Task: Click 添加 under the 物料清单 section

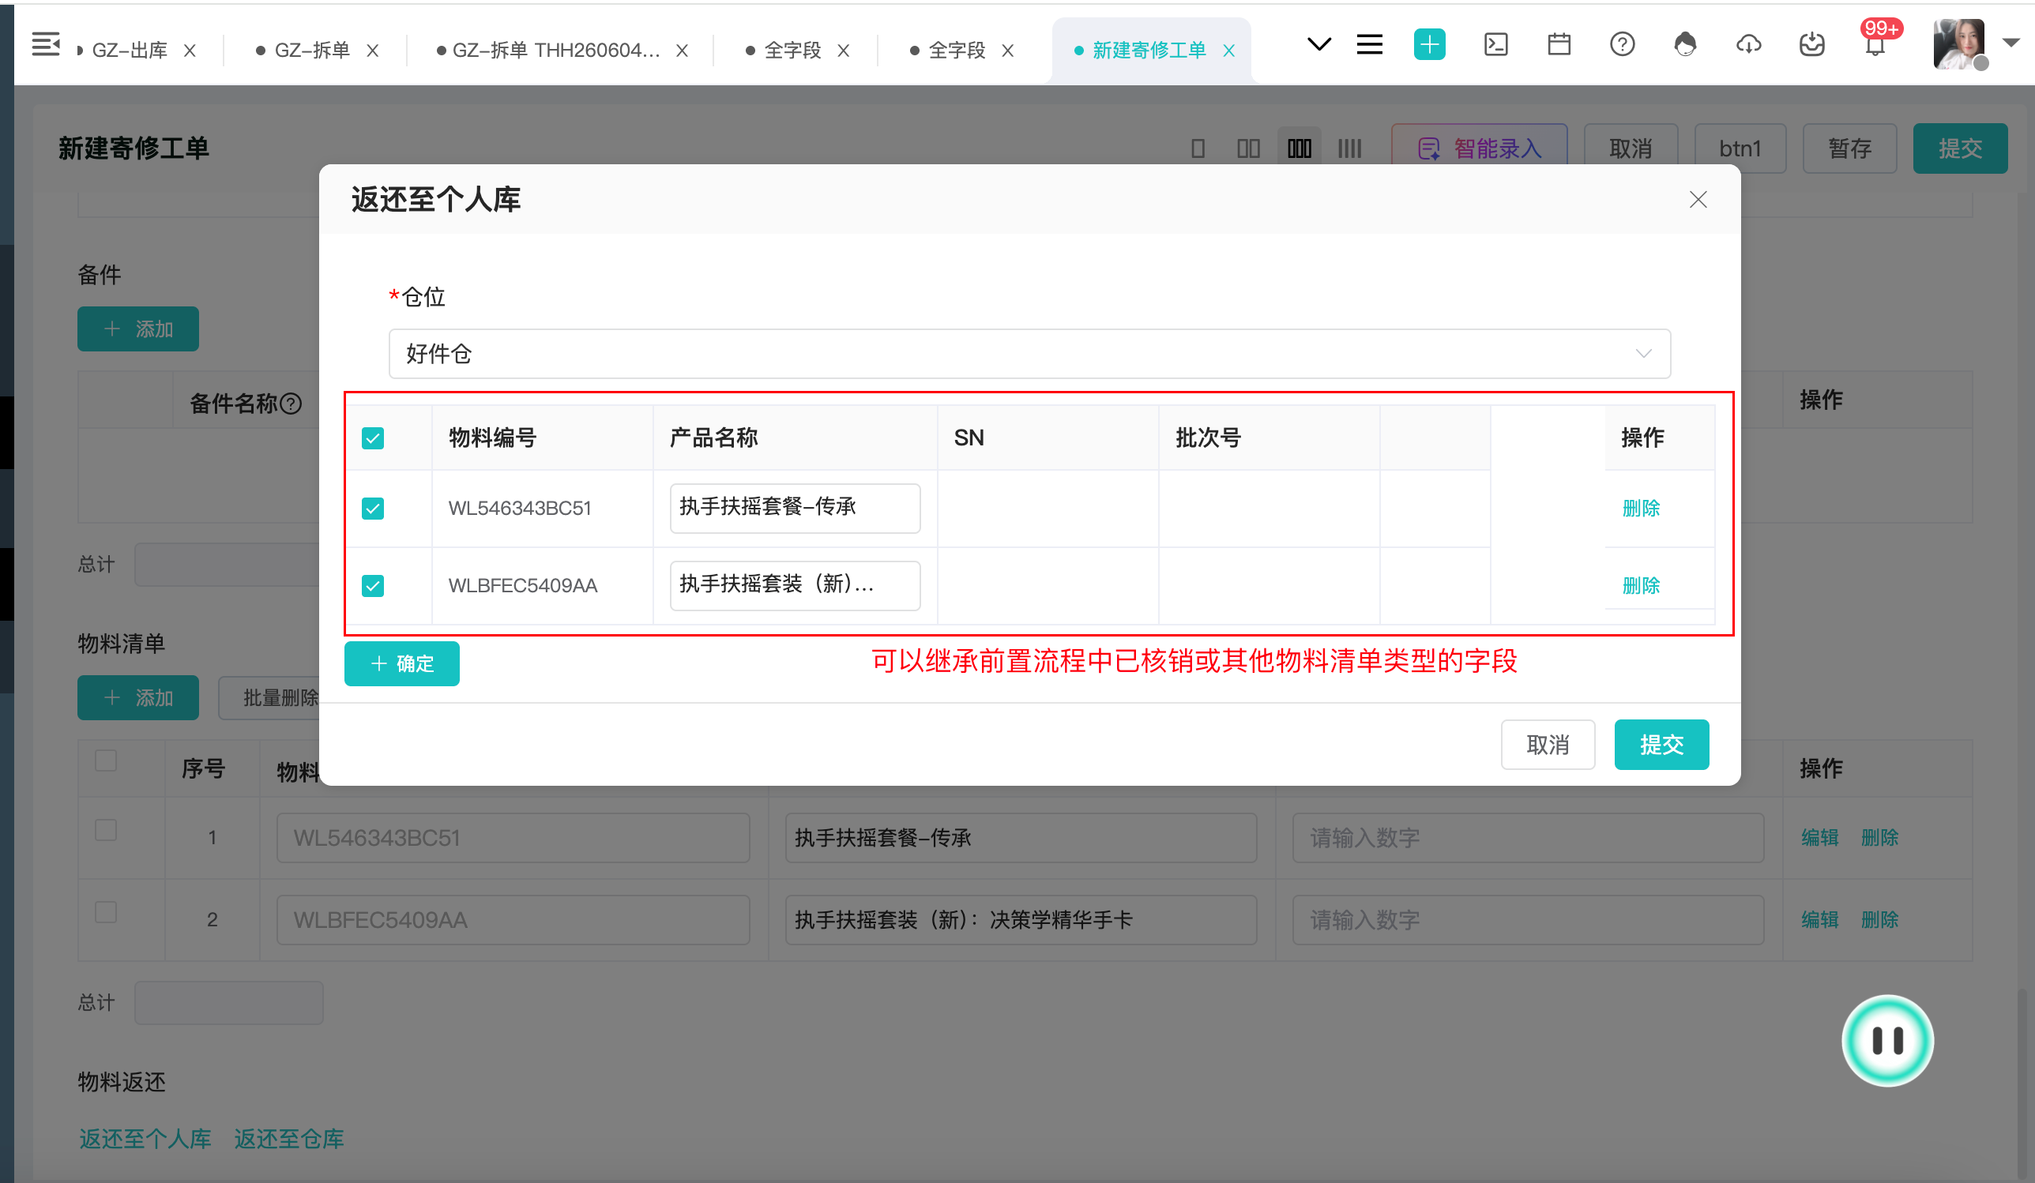Action: point(138,697)
